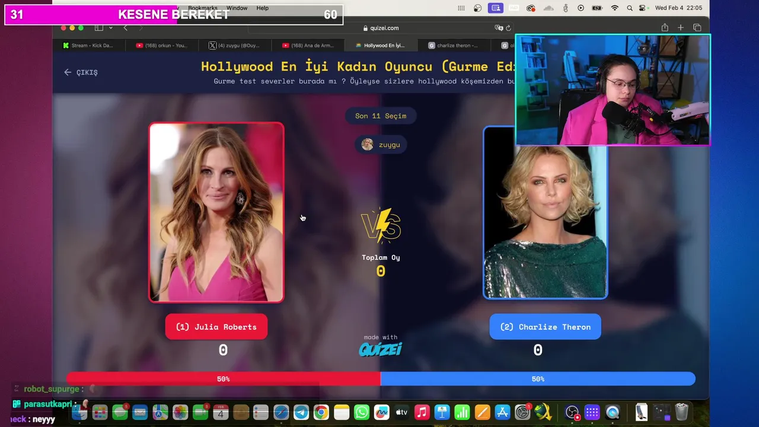759x427 pixels.
Task: Click the purple screen-share menu bar icon
Action: (496, 8)
